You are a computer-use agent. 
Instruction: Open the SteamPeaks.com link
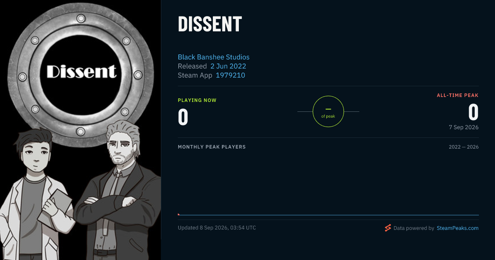coord(457,228)
